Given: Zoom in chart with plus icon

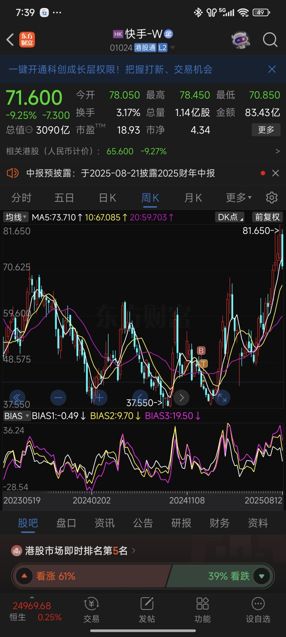Looking at the screenshot, I should [99, 397].
